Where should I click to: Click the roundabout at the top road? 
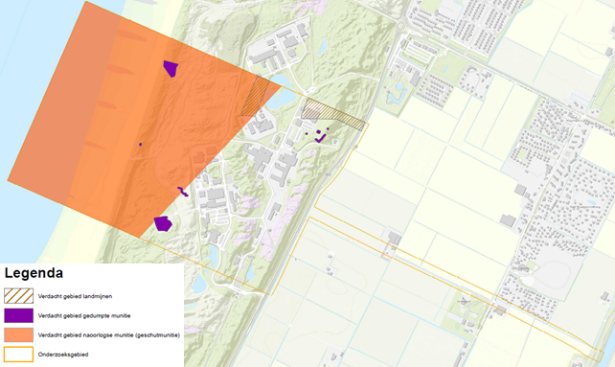point(400,26)
